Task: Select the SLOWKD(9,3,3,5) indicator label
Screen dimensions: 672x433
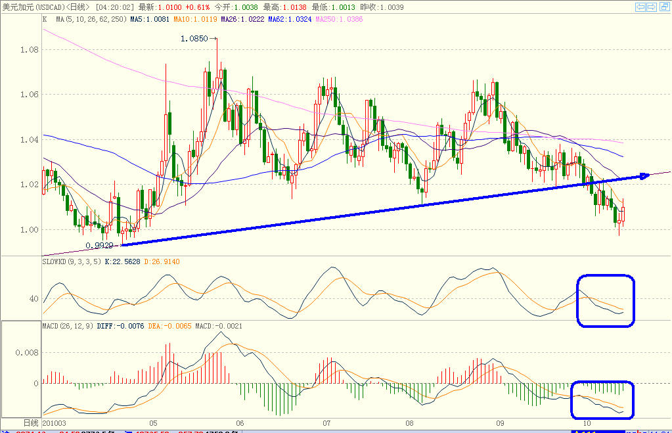Action: [72, 262]
